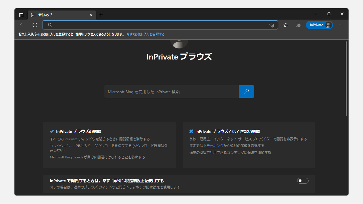The height and width of the screenshot is (204, 363).
Task: Click the search magnifier inside the address bar
Action: pyautogui.click(x=50, y=25)
